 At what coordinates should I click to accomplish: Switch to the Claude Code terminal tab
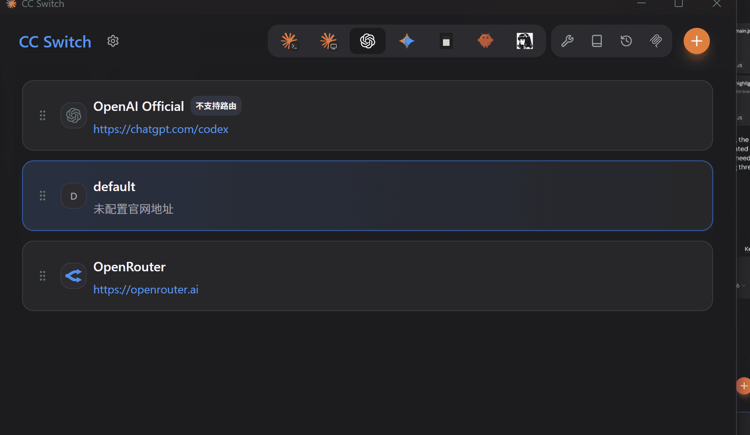click(x=289, y=41)
